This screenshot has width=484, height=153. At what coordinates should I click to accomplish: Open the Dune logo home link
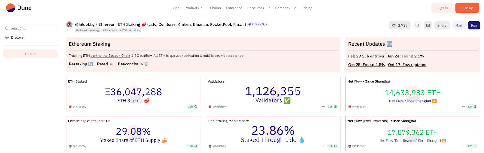pyautogui.click(x=19, y=8)
